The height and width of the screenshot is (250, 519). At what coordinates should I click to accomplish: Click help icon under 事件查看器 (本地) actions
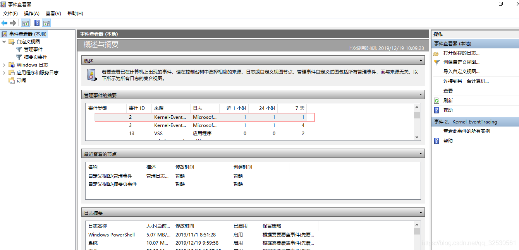click(x=437, y=110)
